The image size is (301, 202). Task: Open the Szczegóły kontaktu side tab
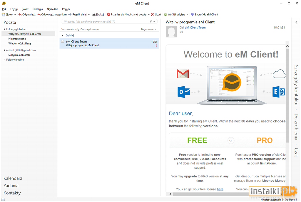(x=296, y=85)
